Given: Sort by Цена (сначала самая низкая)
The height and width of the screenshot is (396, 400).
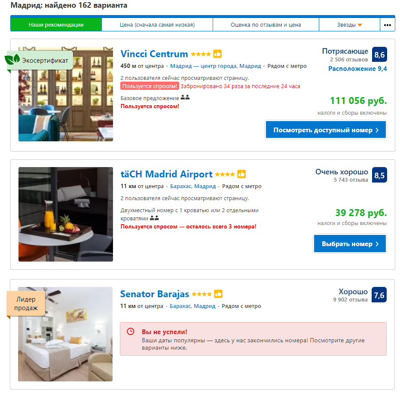Looking at the screenshot, I should point(157,25).
